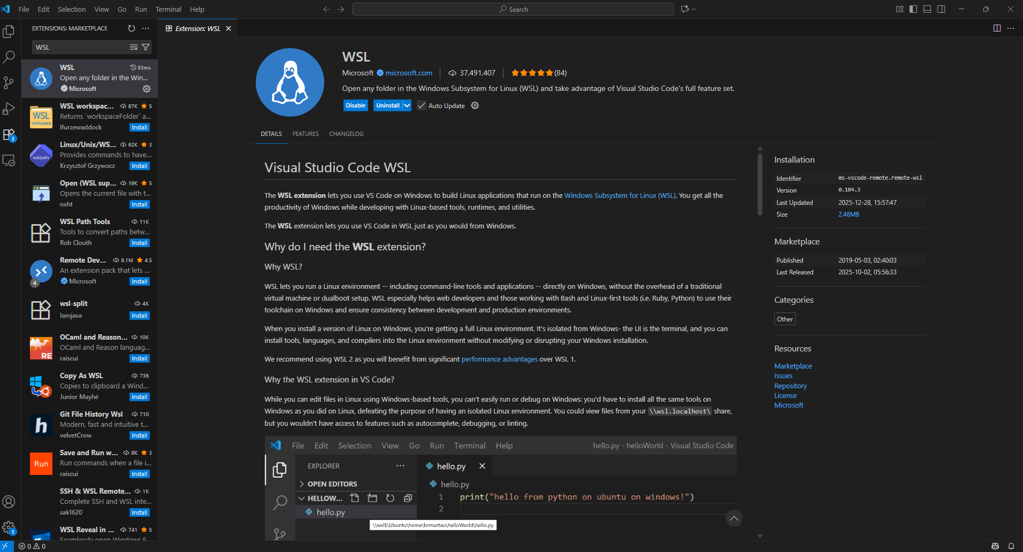
Task: Toggle primary side bar visibility
Action: click(913, 9)
